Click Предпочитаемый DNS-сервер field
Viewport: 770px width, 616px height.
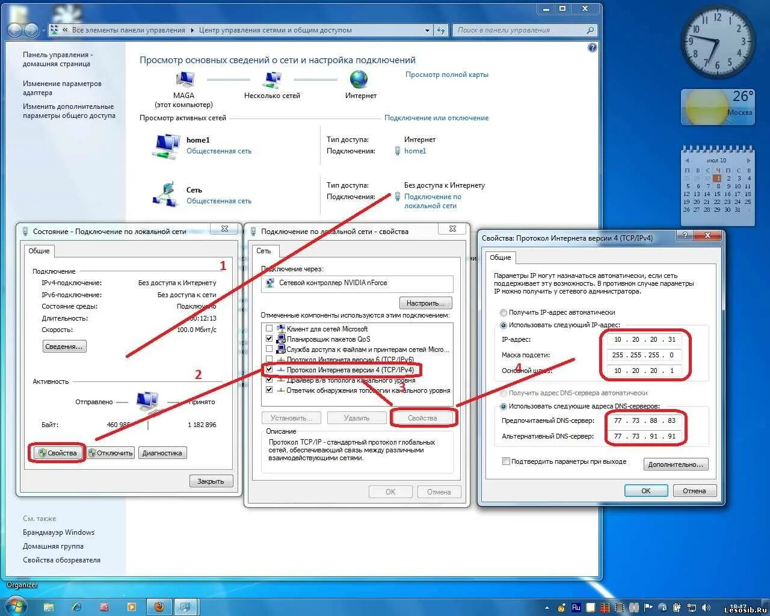[644, 420]
